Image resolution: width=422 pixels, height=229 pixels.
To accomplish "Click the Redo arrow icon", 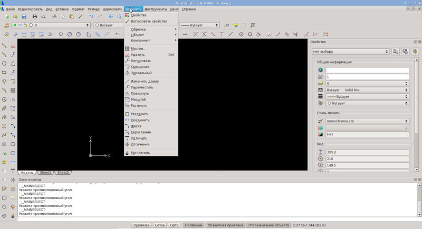I will pos(100,17).
